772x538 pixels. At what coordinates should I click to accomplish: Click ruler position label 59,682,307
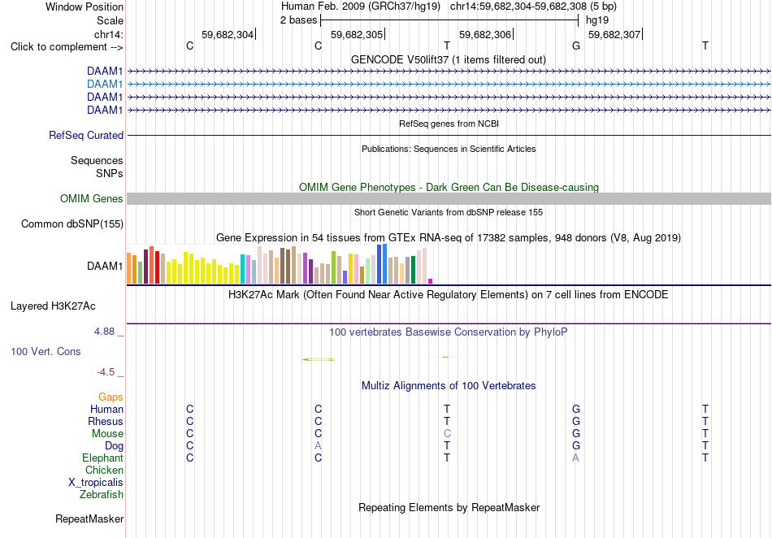(614, 34)
